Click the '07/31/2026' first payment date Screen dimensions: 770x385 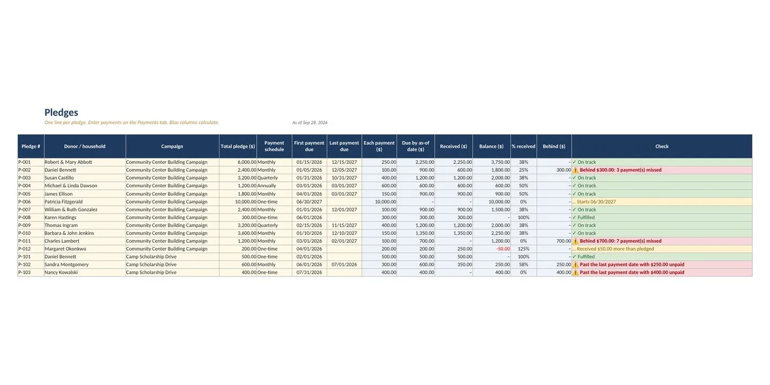309,273
